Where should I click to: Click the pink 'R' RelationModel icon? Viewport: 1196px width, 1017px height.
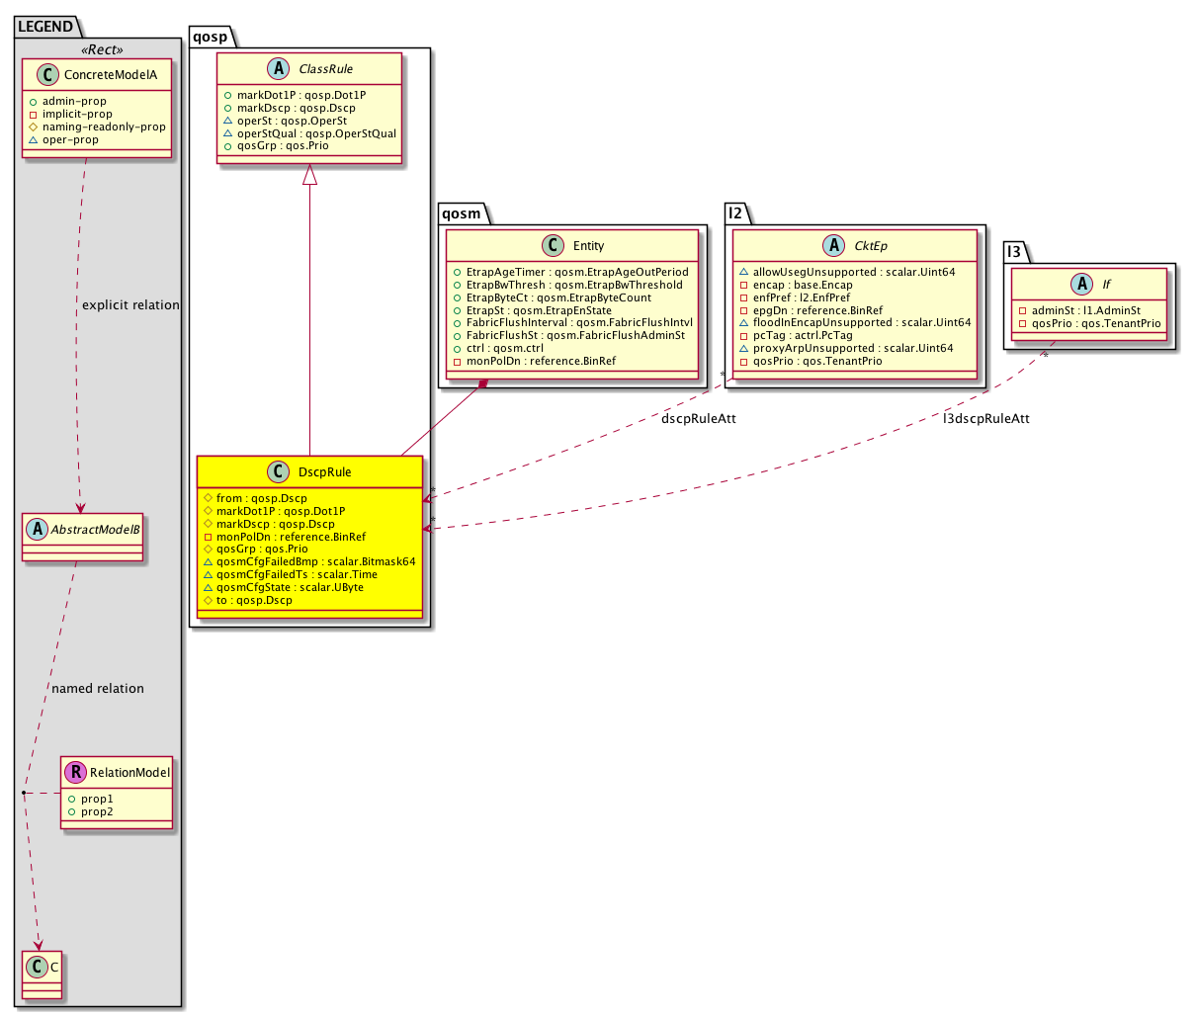pos(75,773)
